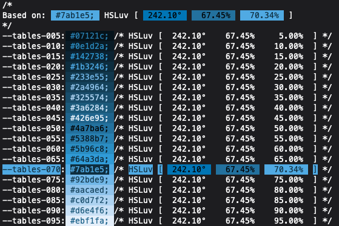Select the #325574 color value
339x226 pixels.
pyautogui.click(x=90, y=98)
